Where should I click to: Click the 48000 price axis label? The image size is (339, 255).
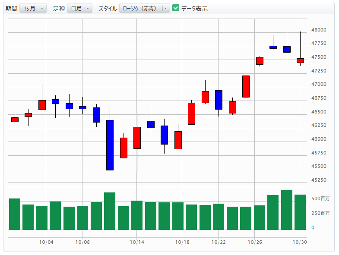[319, 30]
